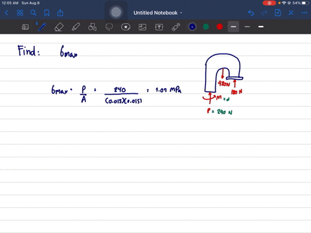Viewport: 311px width, 233px height.
Task: Close editing mode with X icon
Action: [x=291, y=13]
